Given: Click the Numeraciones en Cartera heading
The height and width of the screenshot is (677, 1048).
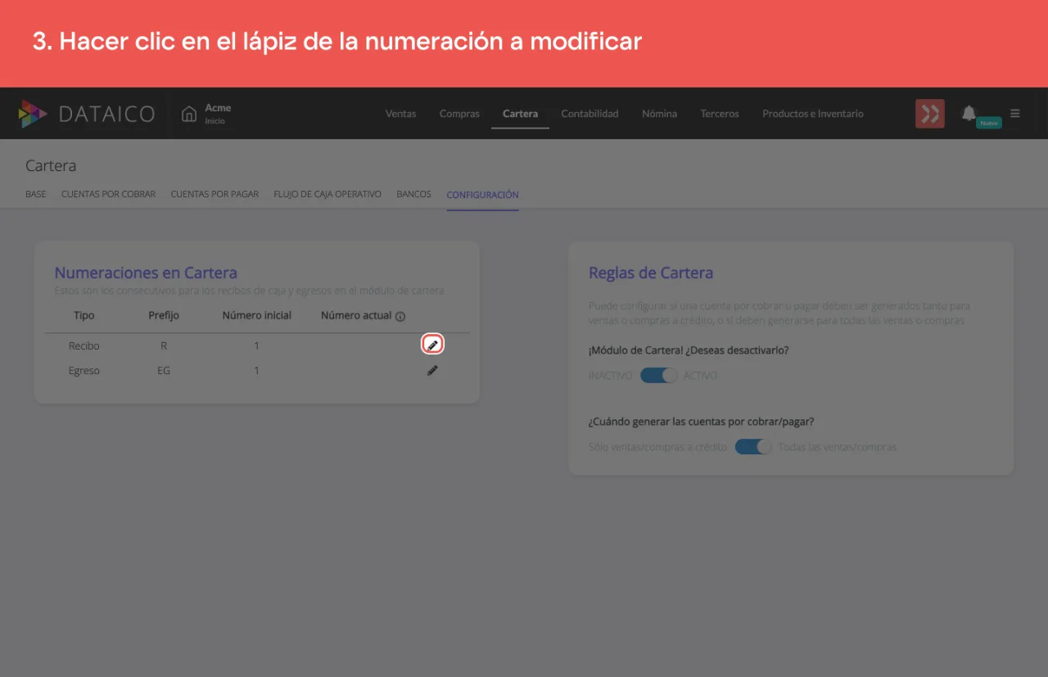Looking at the screenshot, I should 146,273.
